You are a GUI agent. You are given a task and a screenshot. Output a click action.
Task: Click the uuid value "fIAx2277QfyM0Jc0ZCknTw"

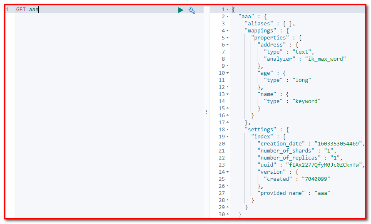[x=324, y=165]
